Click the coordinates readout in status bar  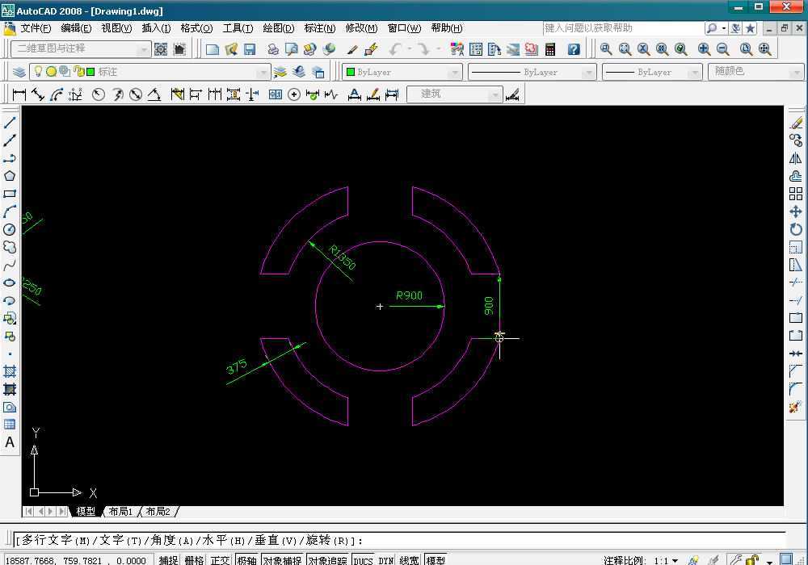tap(78, 560)
